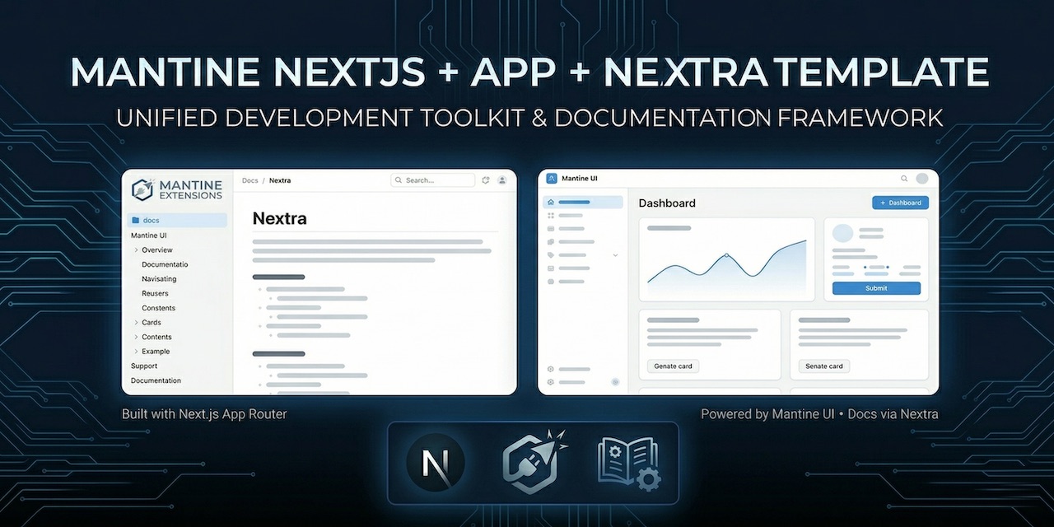Open the chevron dropdown in the dashboard sidebar
Screen dimensions: 1054x527
[615, 255]
